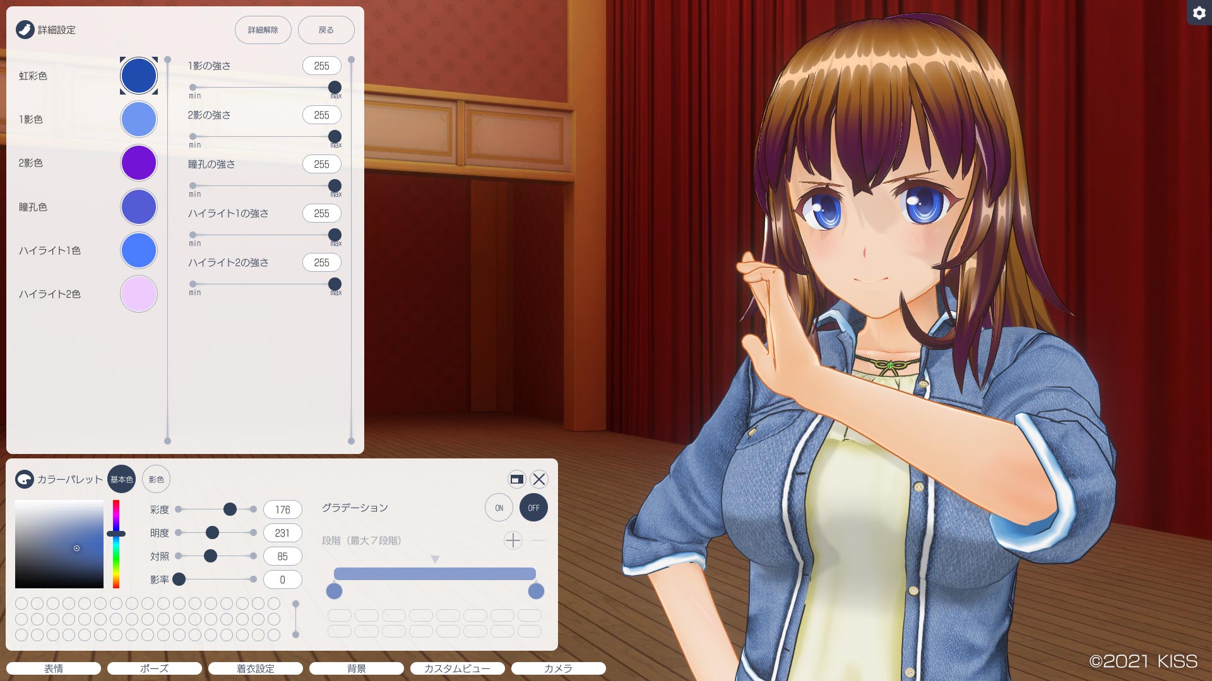Image resolution: width=1212 pixels, height=681 pixels.
Task: Turn gradation OFF
Action: [x=533, y=508]
